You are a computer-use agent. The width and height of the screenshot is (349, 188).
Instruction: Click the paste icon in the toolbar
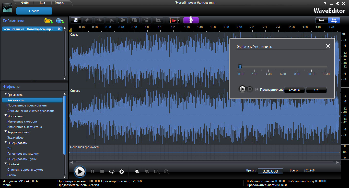click(134, 20)
